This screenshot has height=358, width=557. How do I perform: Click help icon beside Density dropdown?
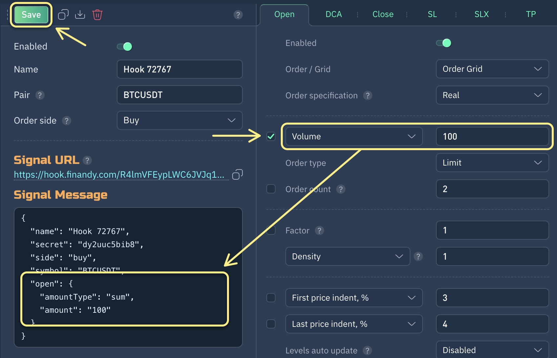pos(418,256)
